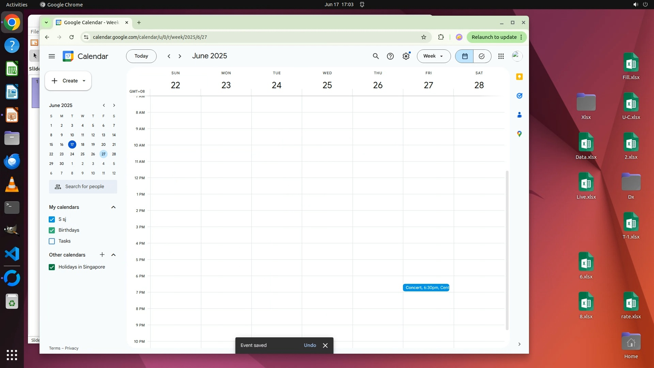The height and width of the screenshot is (368, 654).
Task: Open the Settings gear menu
Action: (406, 56)
